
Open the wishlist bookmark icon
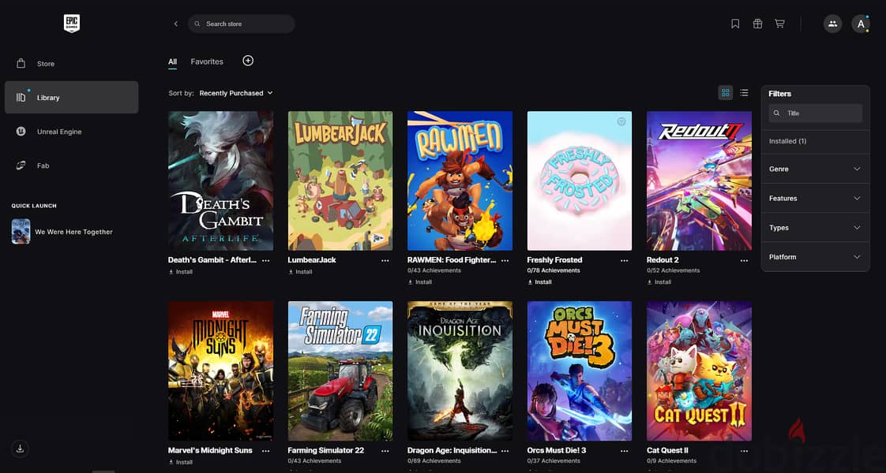(735, 24)
